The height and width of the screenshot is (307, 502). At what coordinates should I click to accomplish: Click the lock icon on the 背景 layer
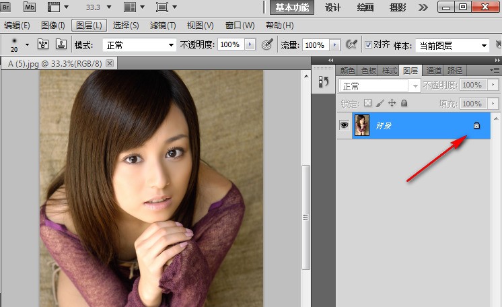click(x=476, y=125)
